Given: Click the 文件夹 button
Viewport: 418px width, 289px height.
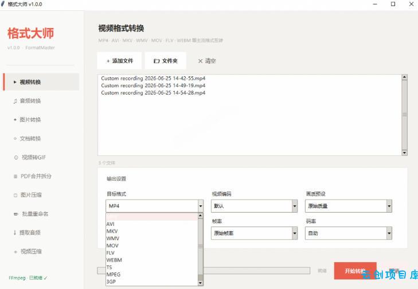Looking at the screenshot, I should point(165,61).
